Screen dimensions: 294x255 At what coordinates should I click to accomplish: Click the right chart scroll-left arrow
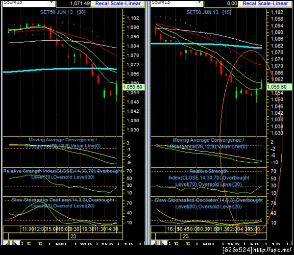[x=153, y=244]
